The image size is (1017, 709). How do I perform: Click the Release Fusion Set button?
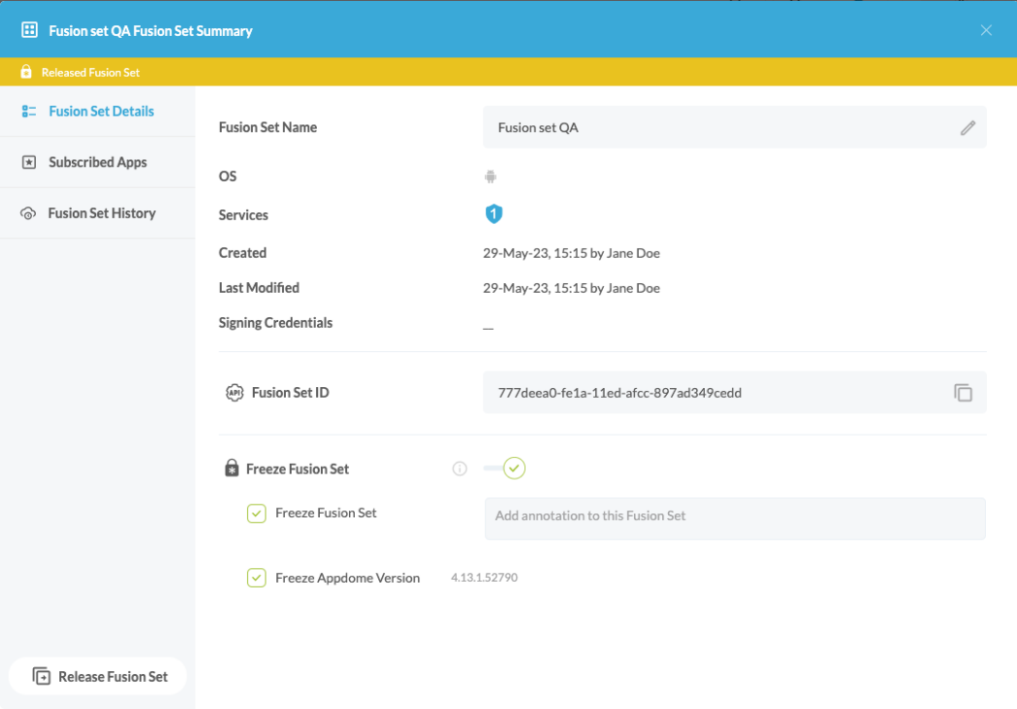(x=100, y=677)
